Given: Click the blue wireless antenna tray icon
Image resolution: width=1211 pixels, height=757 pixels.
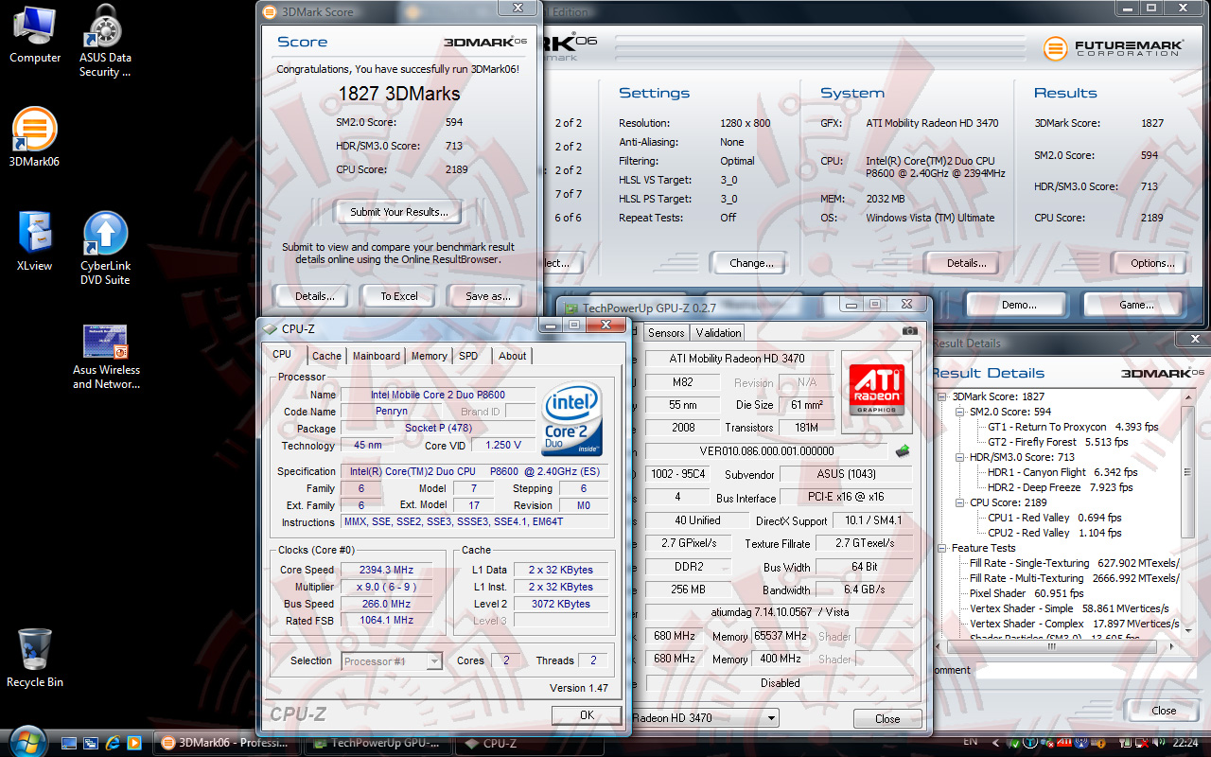Looking at the screenshot, I should (1081, 743).
